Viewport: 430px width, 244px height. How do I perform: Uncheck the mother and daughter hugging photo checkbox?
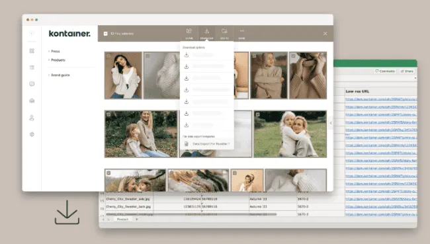(x=258, y=114)
